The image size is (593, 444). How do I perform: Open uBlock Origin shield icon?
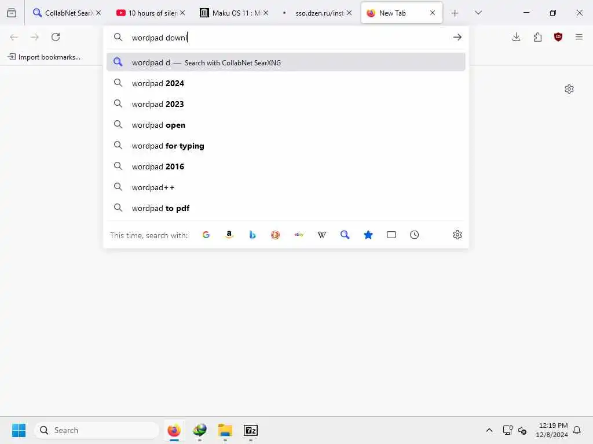click(558, 37)
